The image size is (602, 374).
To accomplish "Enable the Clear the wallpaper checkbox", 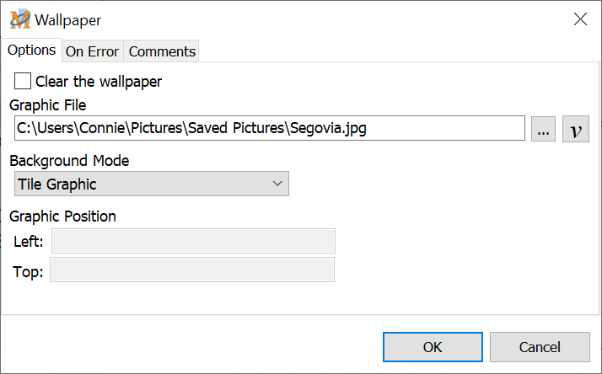I will pos(24,82).
